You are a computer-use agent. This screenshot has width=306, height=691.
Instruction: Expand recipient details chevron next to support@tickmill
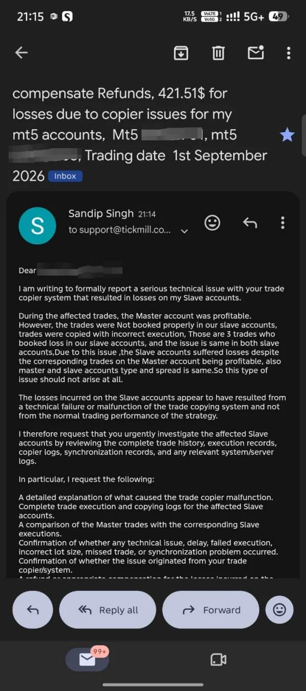(185, 231)
